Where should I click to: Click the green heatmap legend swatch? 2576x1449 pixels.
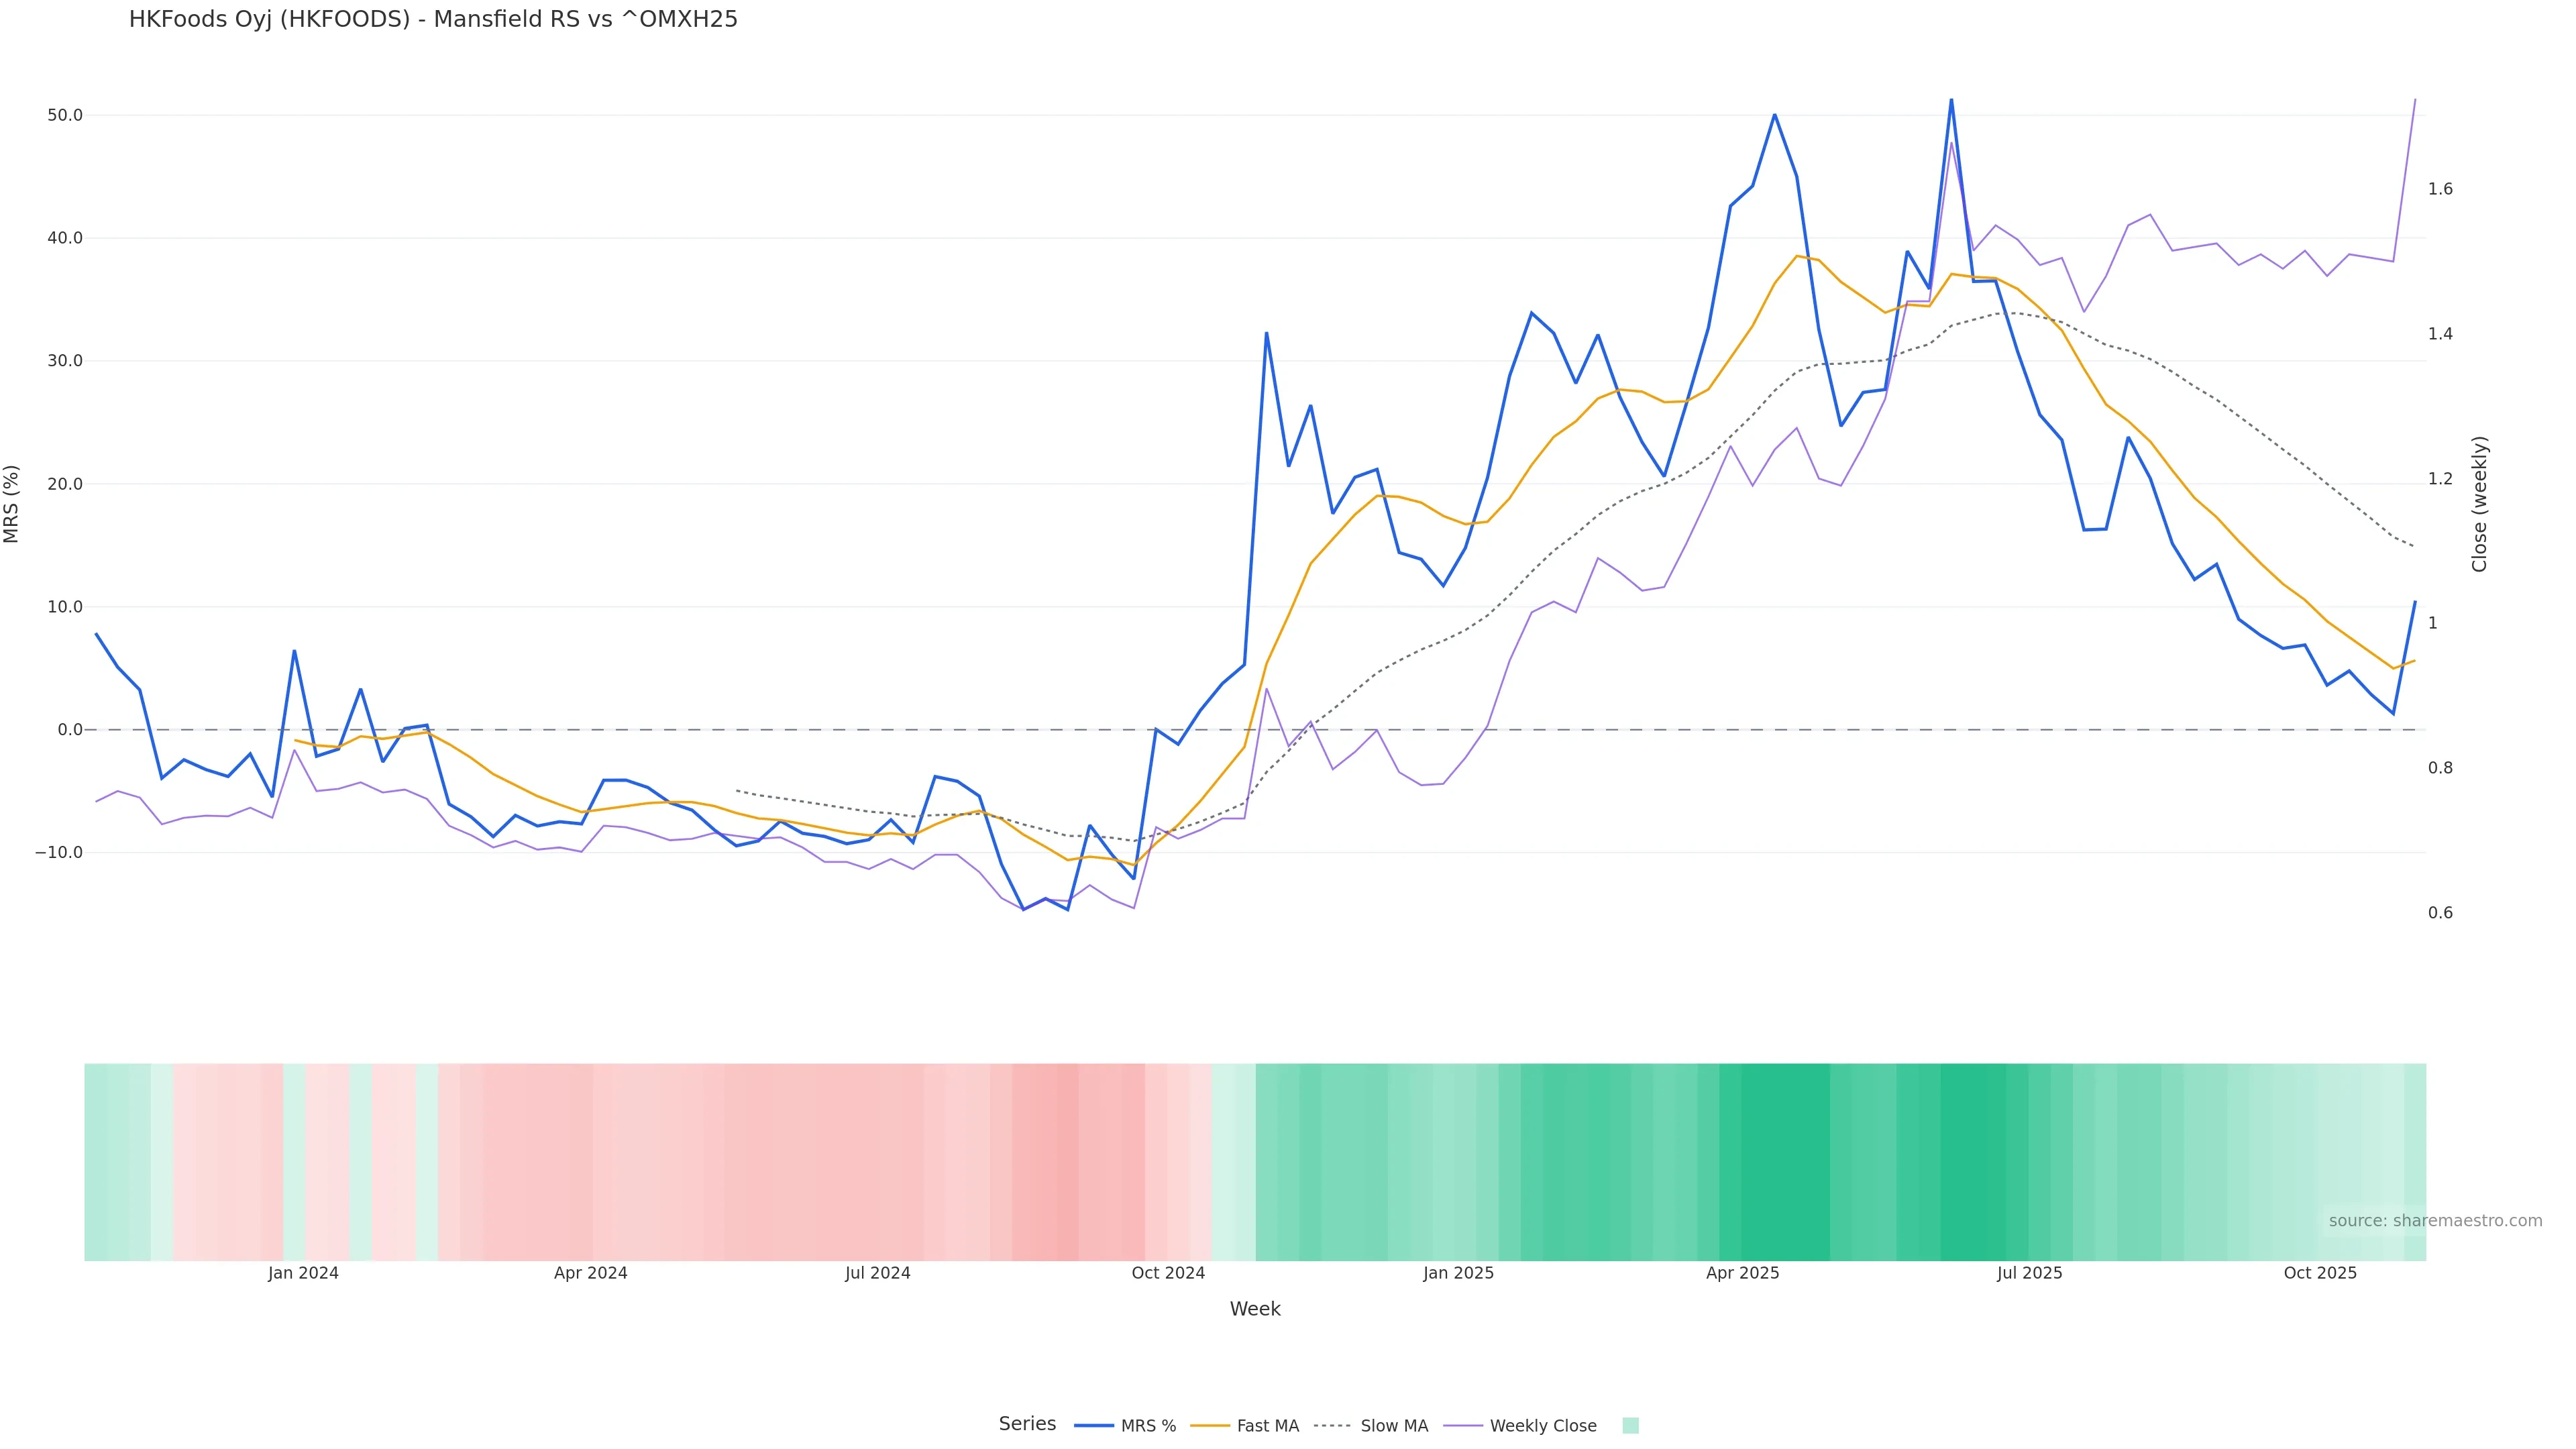click(x=1630, y=1426)
